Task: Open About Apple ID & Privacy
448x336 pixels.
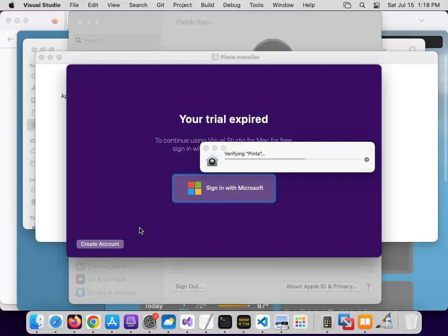Action: pos(322,286)
